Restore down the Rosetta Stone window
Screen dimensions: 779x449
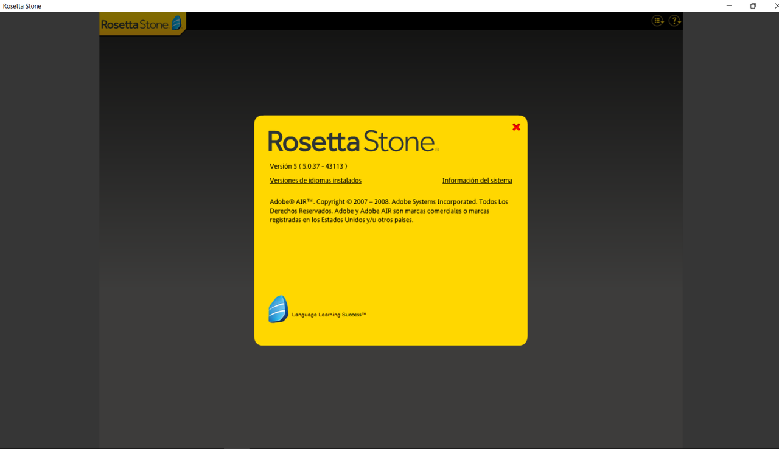[x=753, y=6]
